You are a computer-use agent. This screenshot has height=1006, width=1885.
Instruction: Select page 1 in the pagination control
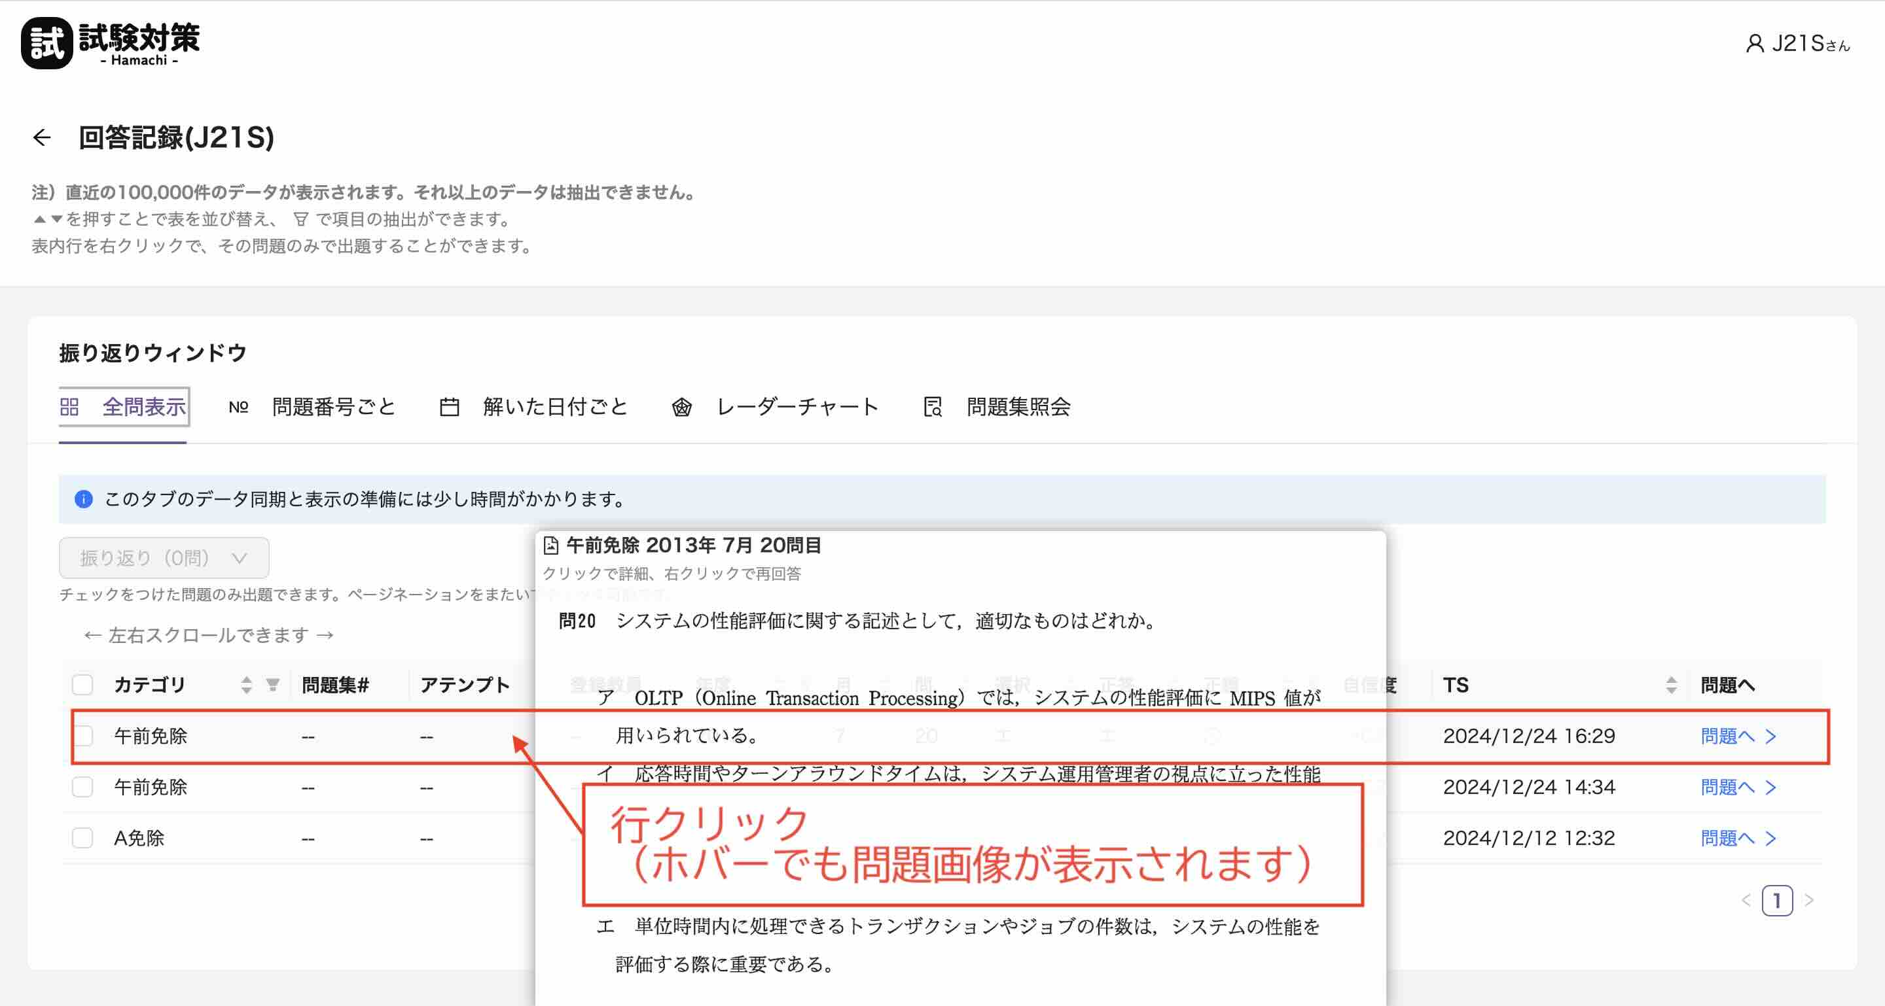pos(1778,901)
